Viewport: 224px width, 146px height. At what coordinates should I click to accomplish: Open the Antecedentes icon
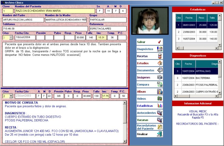pos(160,113)
